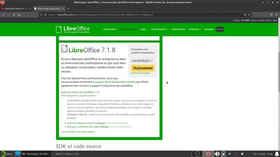Click the blue desktop icon in taskbar
The width and height of the screenshot is (280, 157).
[17, 154]
